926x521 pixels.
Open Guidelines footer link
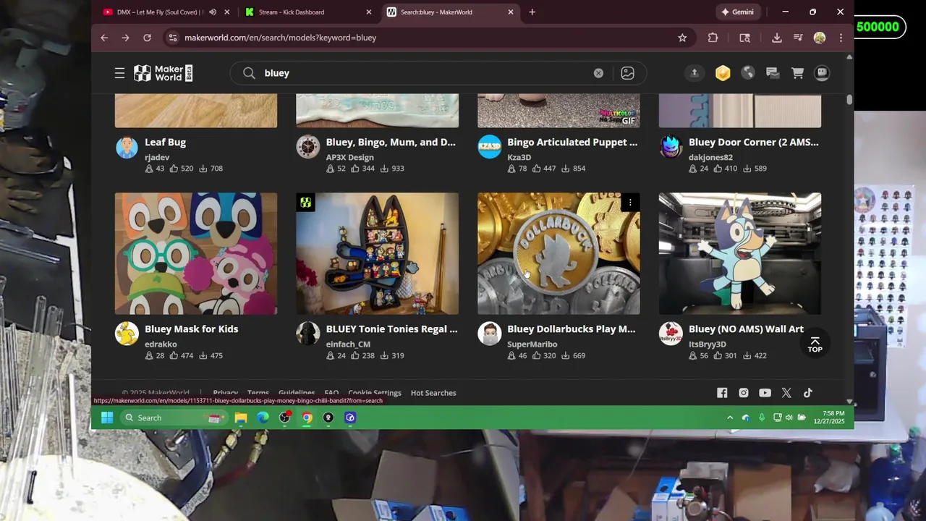[x=297, y=393]
